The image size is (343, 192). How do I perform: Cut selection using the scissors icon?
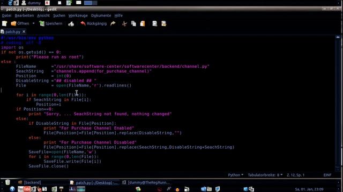(x=124, y=23)
